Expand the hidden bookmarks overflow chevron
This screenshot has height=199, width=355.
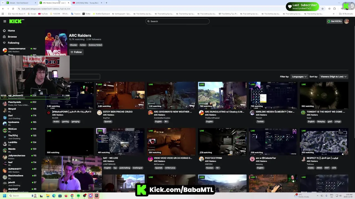(x=334, y=14)
